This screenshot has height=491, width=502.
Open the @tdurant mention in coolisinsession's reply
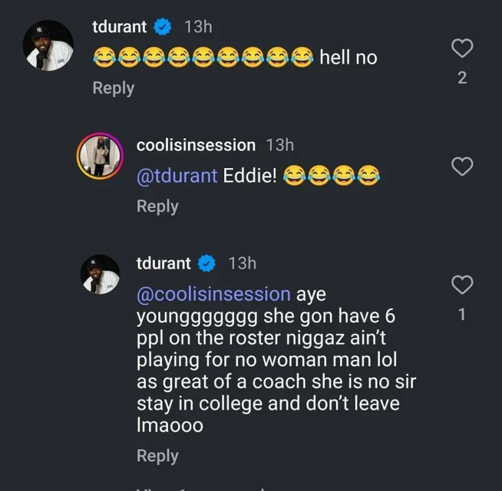coord(176,176)
